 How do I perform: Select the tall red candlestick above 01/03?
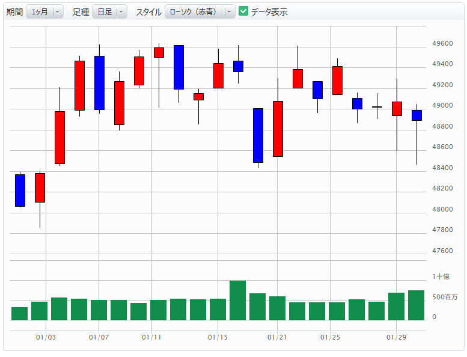pyautogui.click(x=60, y=138)
